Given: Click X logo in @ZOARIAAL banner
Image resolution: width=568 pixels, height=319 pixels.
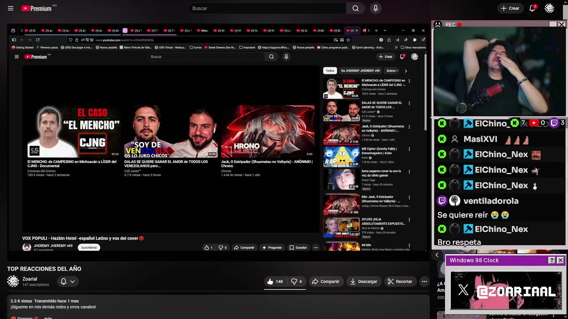Looking at the screenshot, I should [463, 290].
